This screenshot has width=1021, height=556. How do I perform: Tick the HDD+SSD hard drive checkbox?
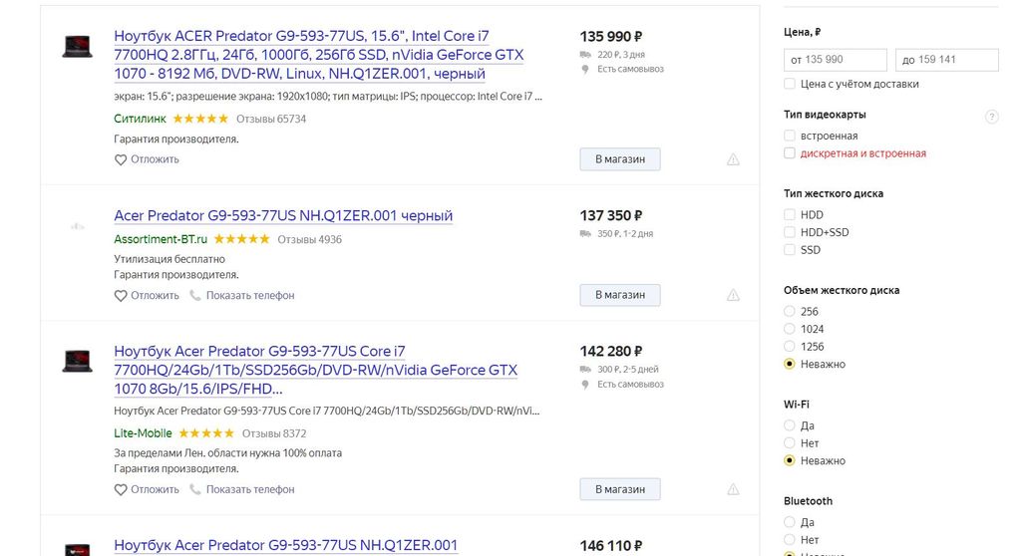point(791,232)
